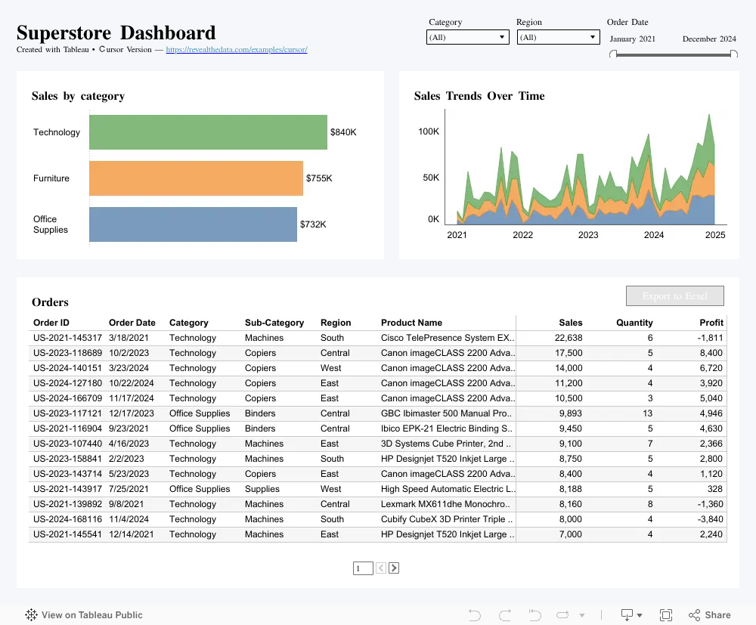Go to previous orders page arrow
Image resolution: width=756 pixels, height=625 pixels.
tap(381, 568)
